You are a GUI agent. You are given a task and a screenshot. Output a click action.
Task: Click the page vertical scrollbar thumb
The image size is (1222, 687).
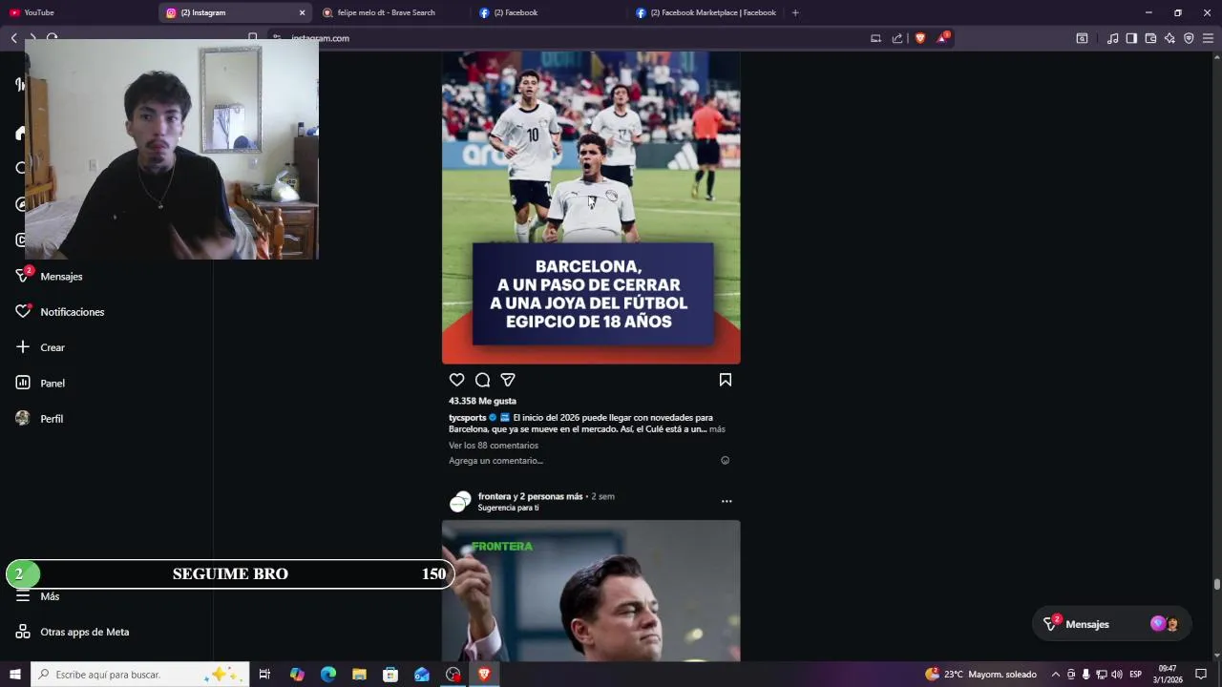(1216, 584)
